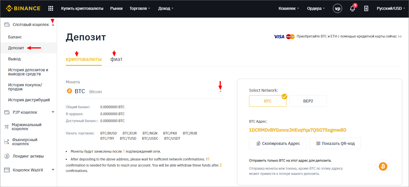Click the Visa Mastercard logos

pyautogui.click(x=284, y=37)
